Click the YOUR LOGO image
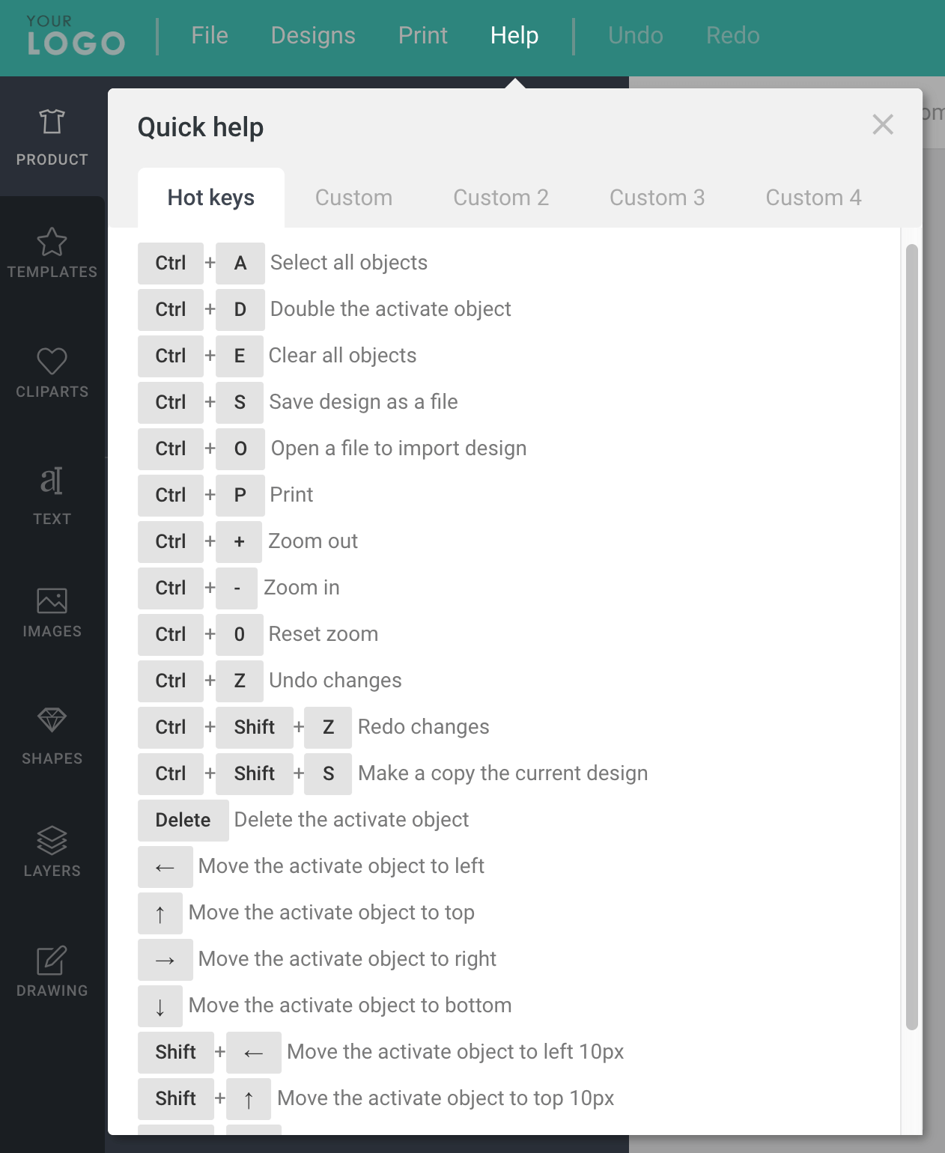The width and height of the screenshot is (945, 1153). (x=76, y=36)
